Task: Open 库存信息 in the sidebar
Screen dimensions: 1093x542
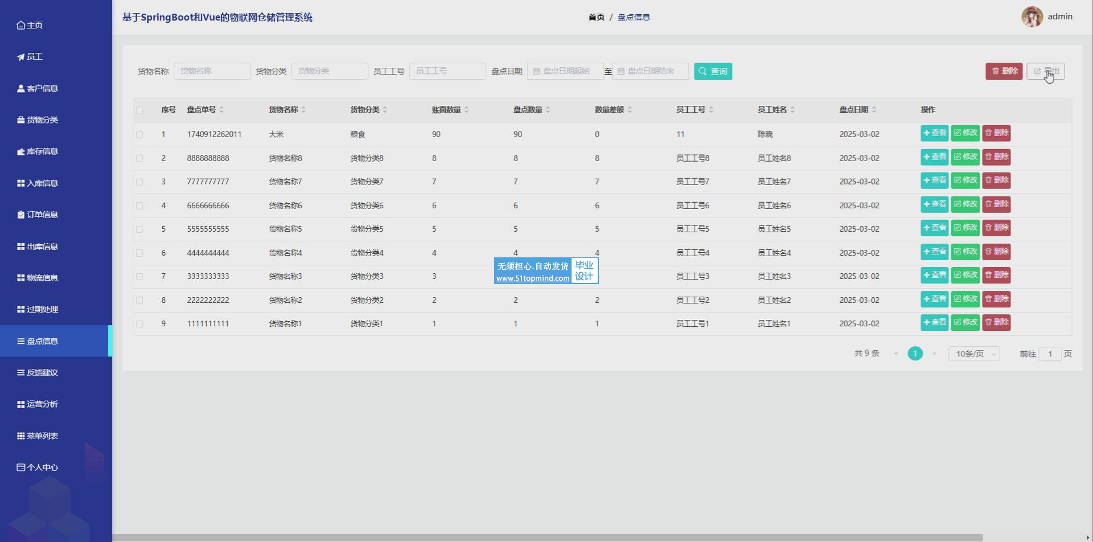Action: tap(42, 151)
